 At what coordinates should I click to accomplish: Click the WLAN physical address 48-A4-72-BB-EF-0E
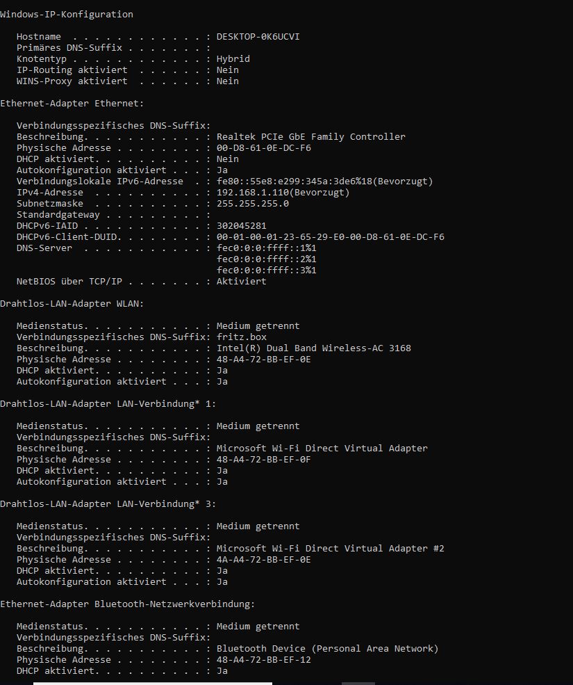coord(264,360)
